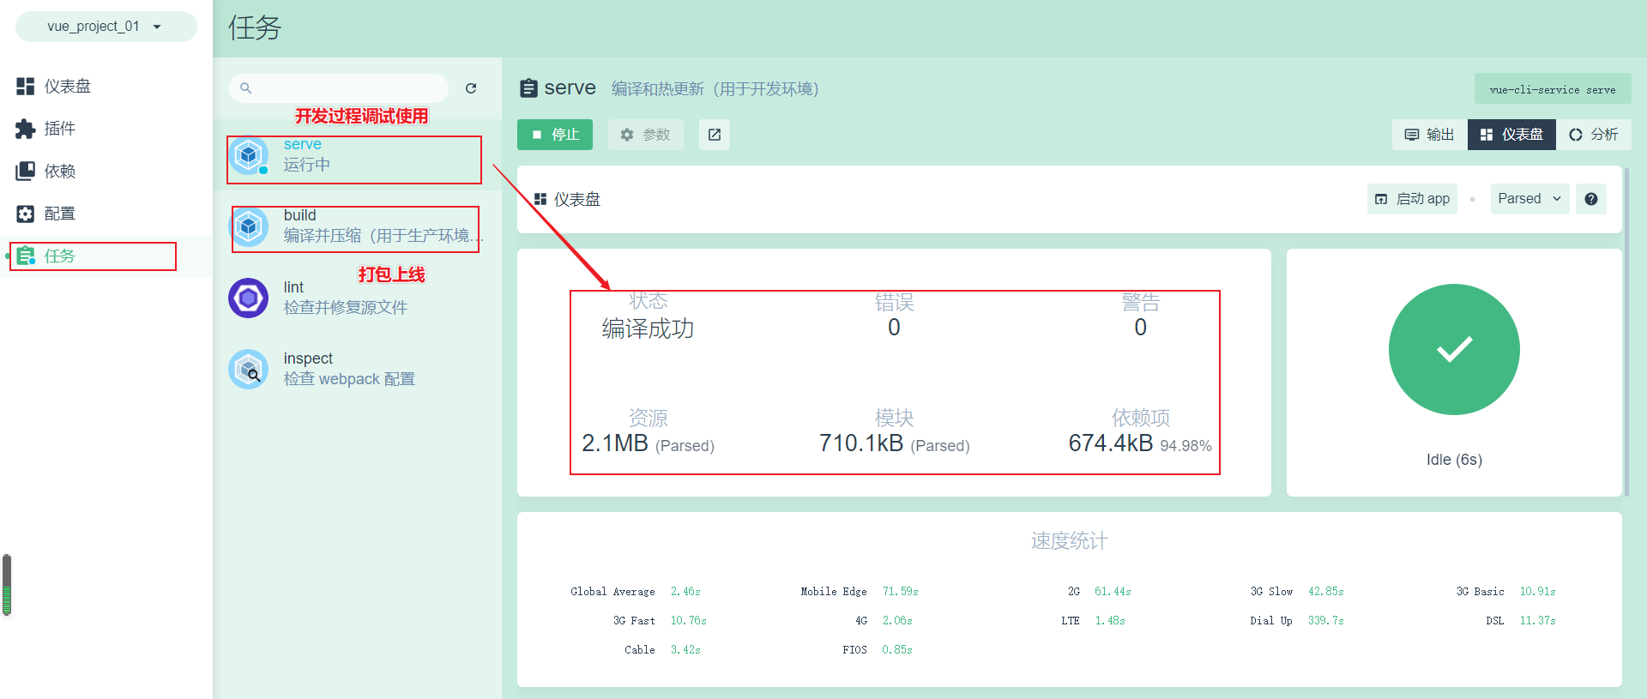This screenshot has width=1647, height=699.
Task: Go to the 配置 sidebar menu item
Action: tap(106, 214)
